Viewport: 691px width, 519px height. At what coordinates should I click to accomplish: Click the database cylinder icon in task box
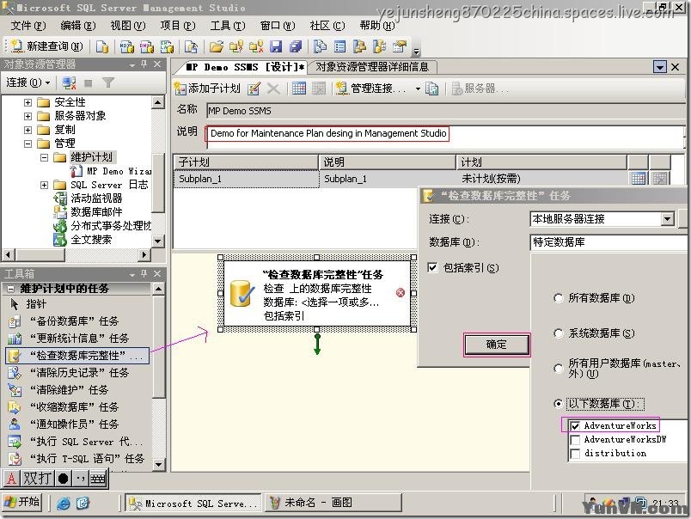pyautogui.click(x=242, y=294)
